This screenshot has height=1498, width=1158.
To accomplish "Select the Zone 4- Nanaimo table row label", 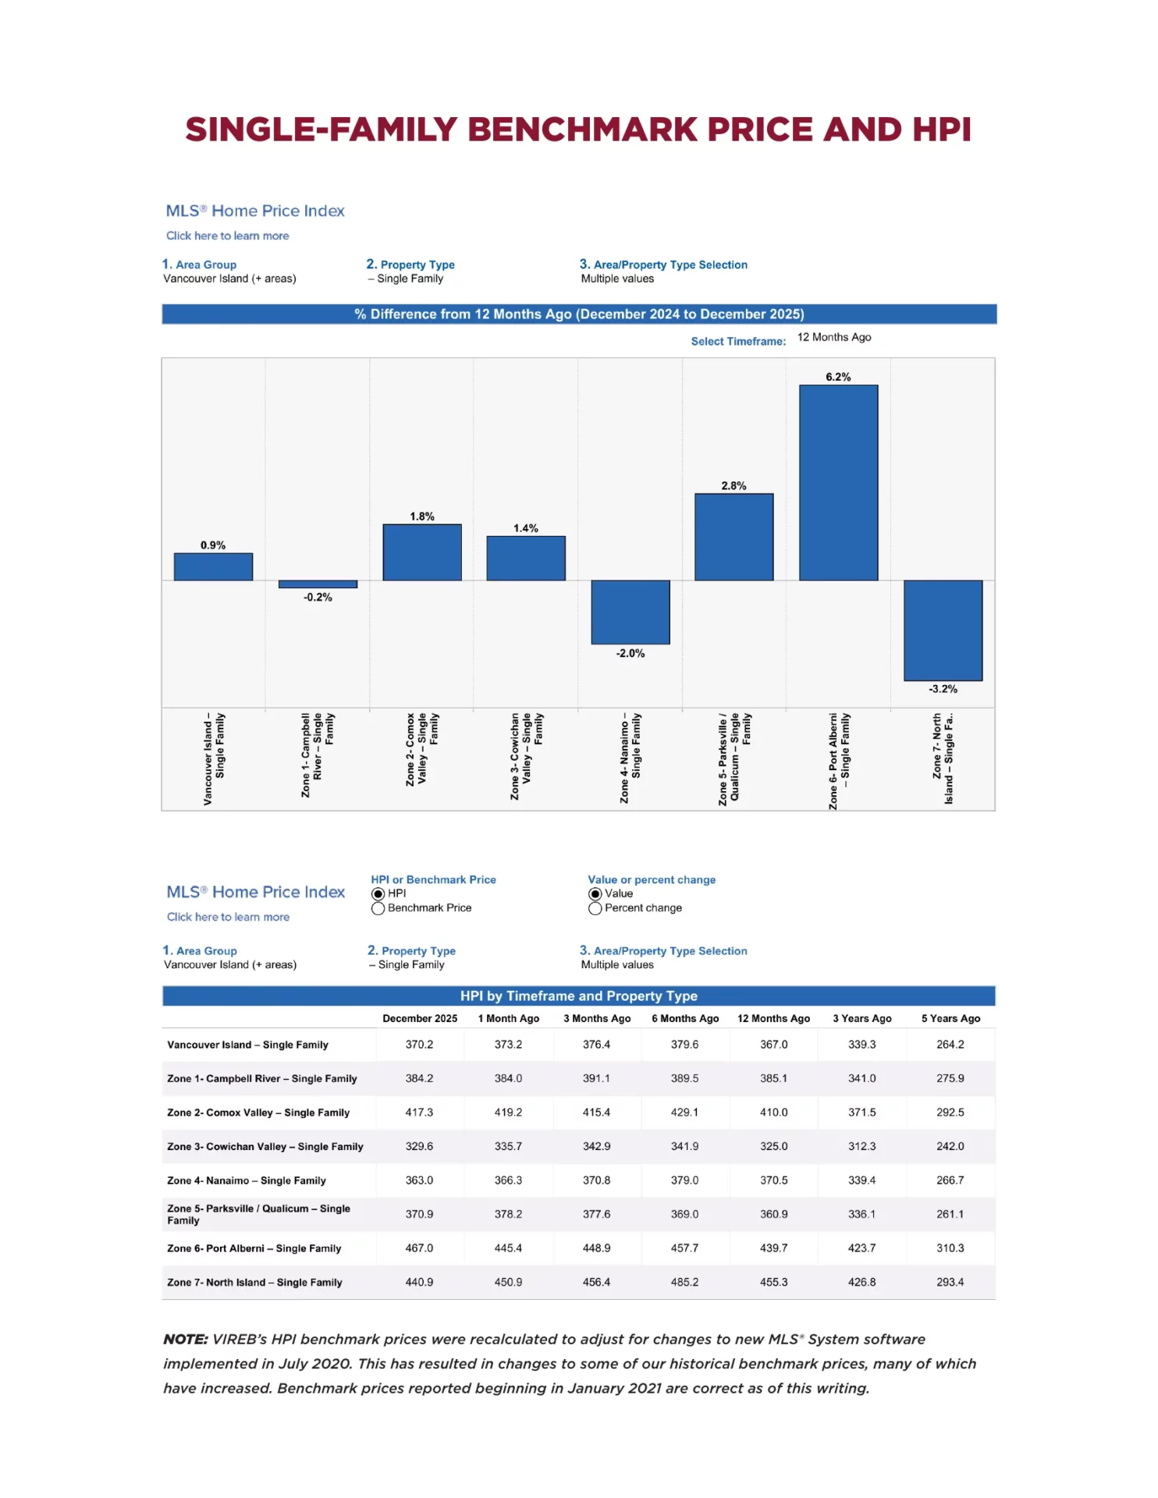I will click(x=247, y=1180).
